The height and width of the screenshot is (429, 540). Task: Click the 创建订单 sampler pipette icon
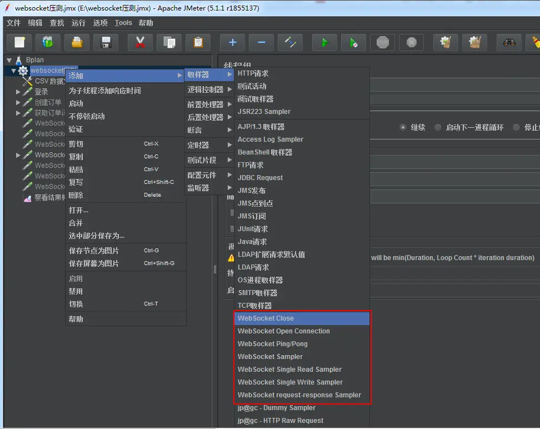click(x=28, y=102)
